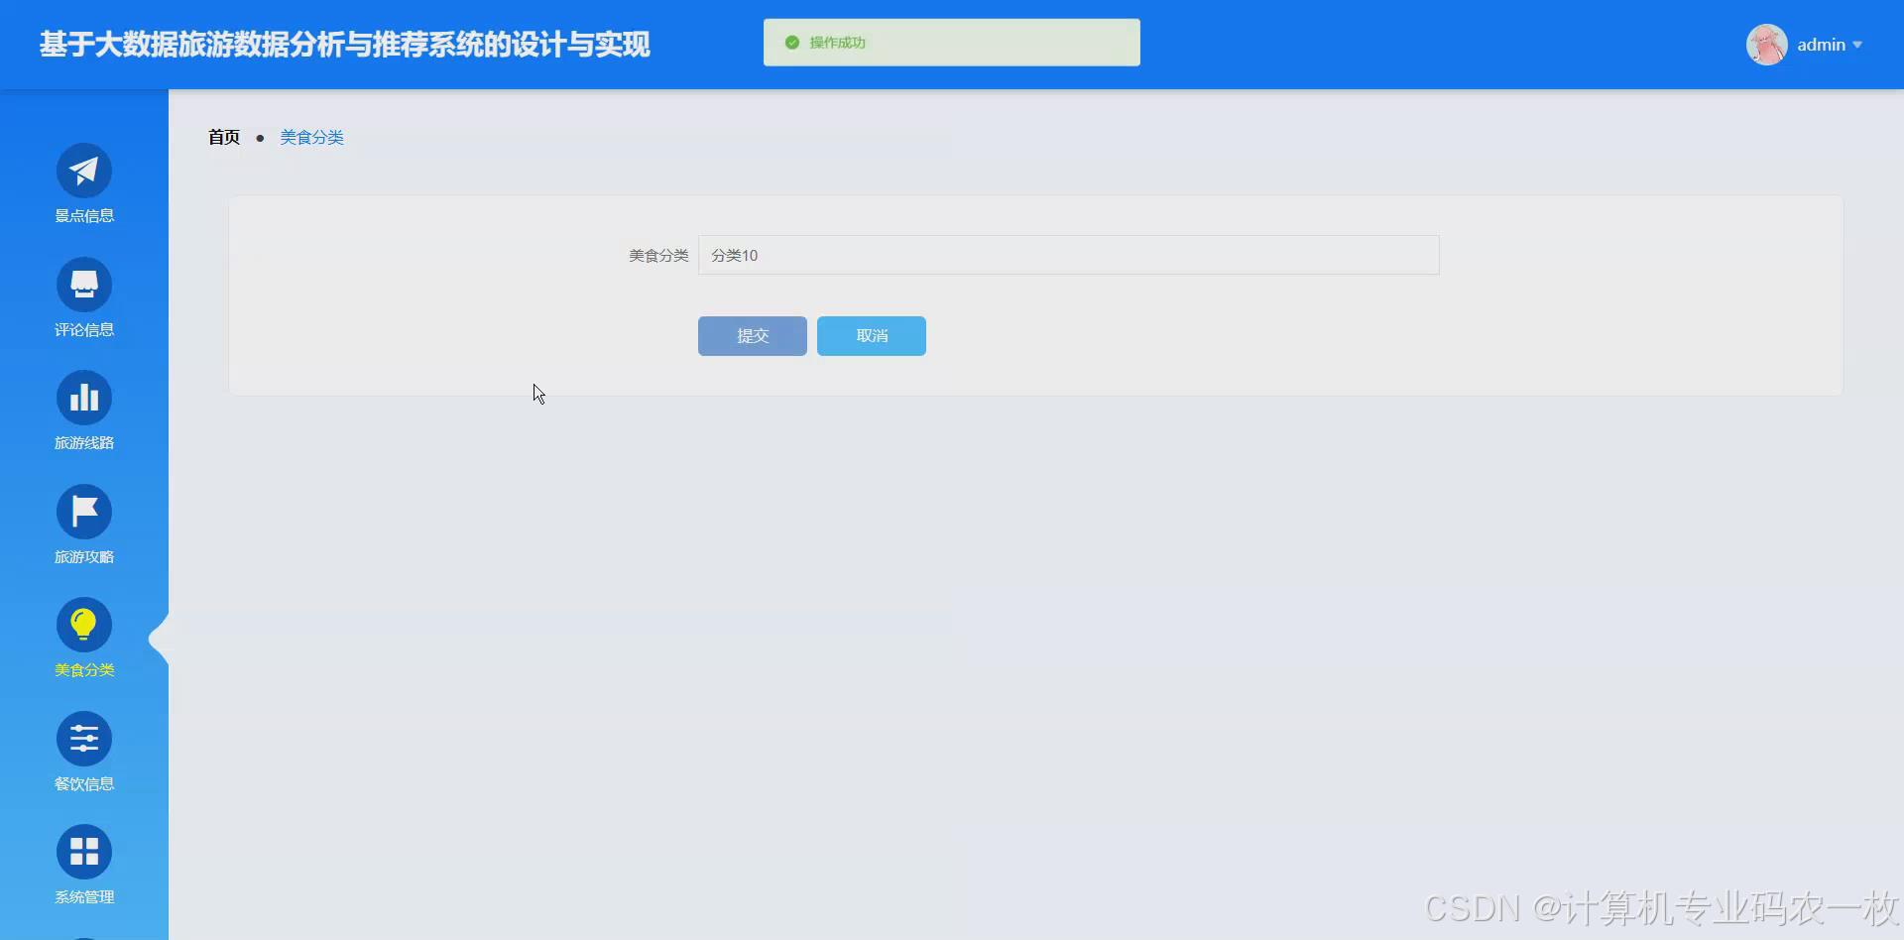Click the 分类10 input field

[1068, 255]
